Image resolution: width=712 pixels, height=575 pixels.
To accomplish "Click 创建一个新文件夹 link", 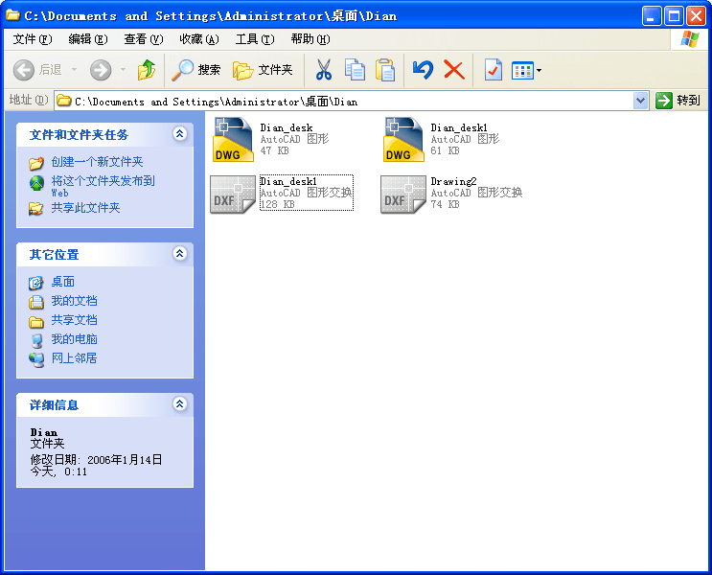I will pos(97,162).
